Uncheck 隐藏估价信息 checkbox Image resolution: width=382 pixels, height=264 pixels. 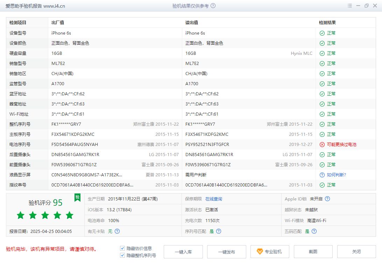[x=122, y=248]
